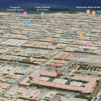Click the Concepción Hernández García label
Image resolution: width=101 pixels, height=101 pixels.
click(15, 9)
